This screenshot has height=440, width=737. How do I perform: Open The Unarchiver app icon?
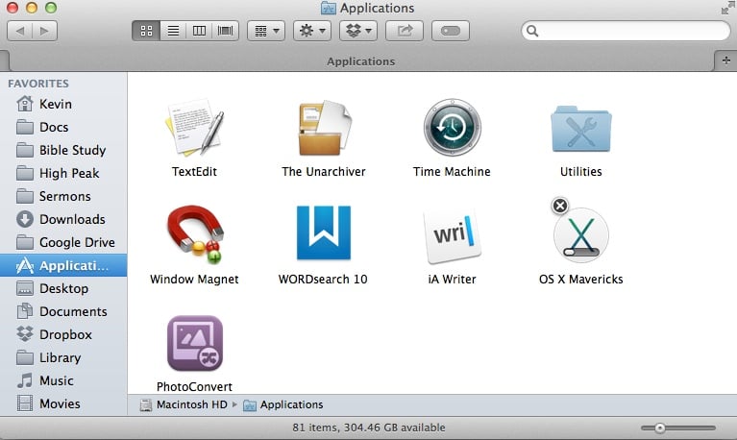[324, 128]
